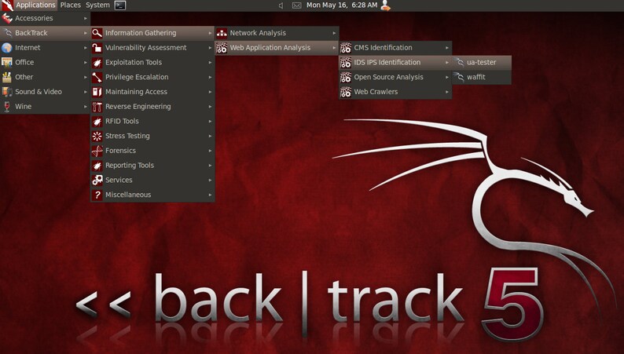Click the Sound & Video icon

coord(7,92)
